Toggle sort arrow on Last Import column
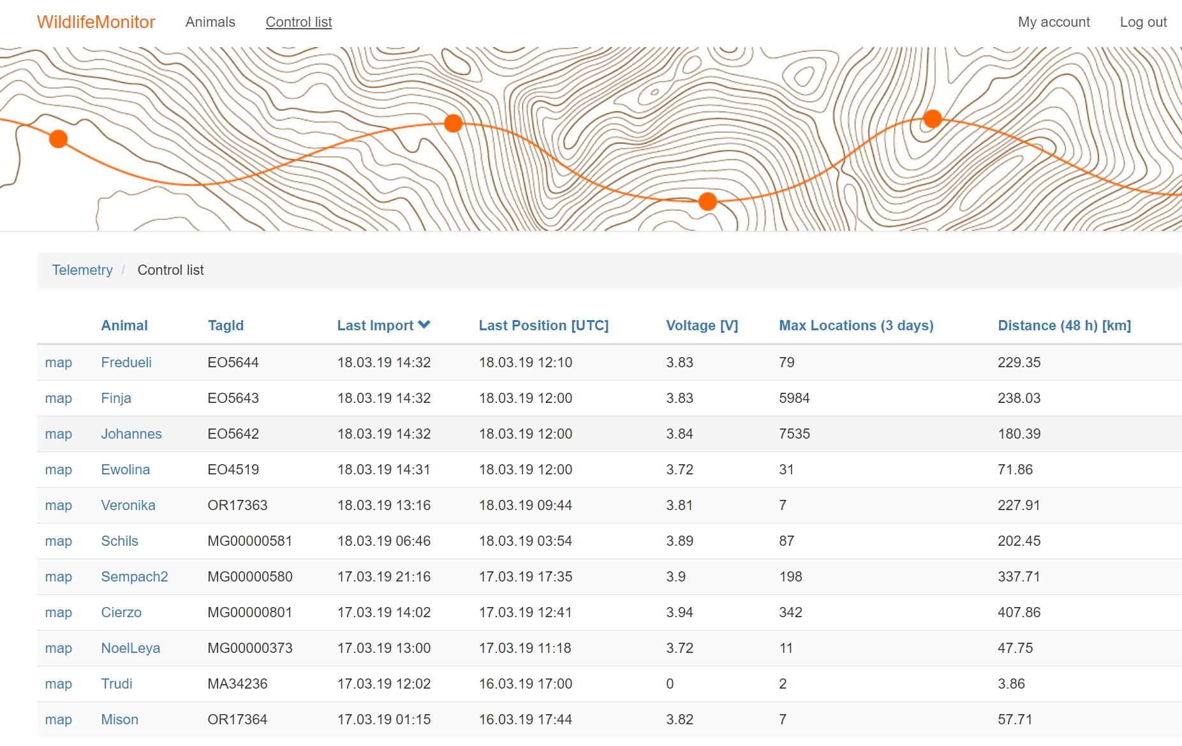This screenshot has height=746, width=1182. 424,325
